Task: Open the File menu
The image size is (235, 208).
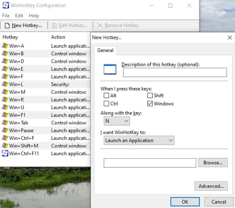Action: click(x=6, y=16)
